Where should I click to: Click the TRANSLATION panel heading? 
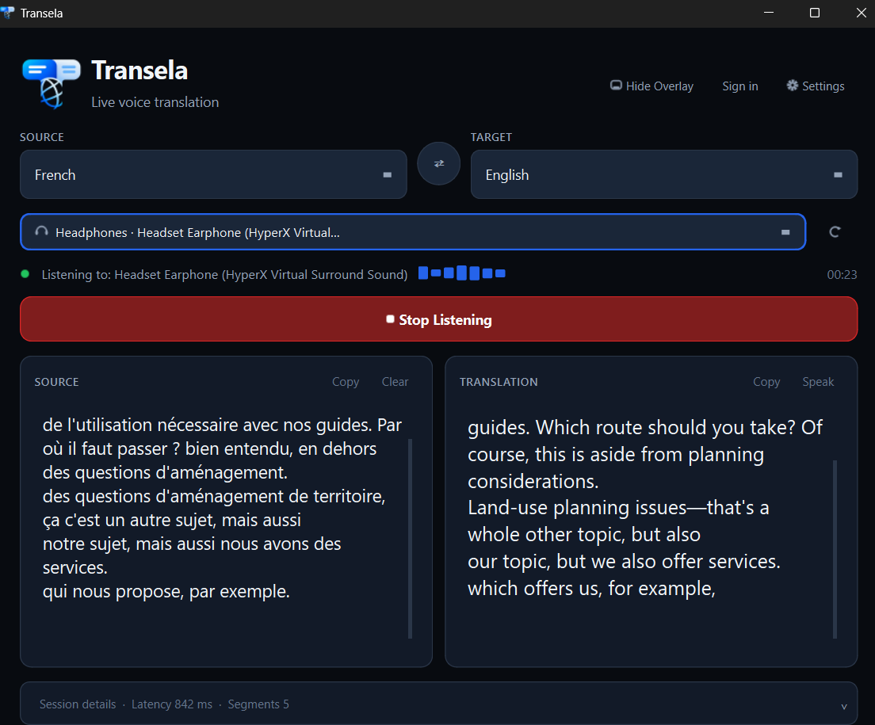[499, 382]
